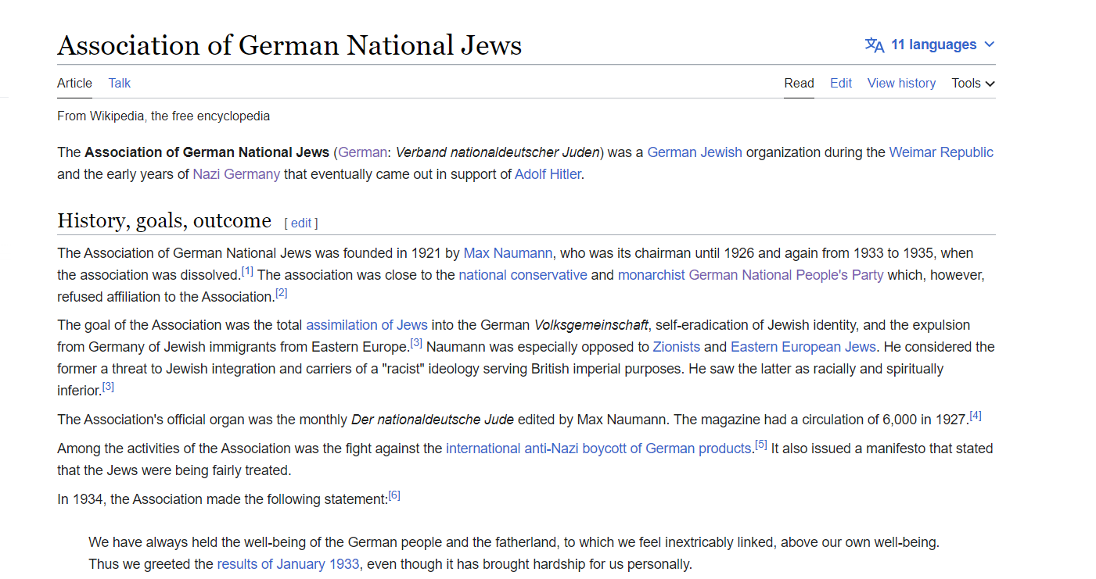
Task: Click italic text 'Verband nationaldeutscher Juden'
Action: 498,152
